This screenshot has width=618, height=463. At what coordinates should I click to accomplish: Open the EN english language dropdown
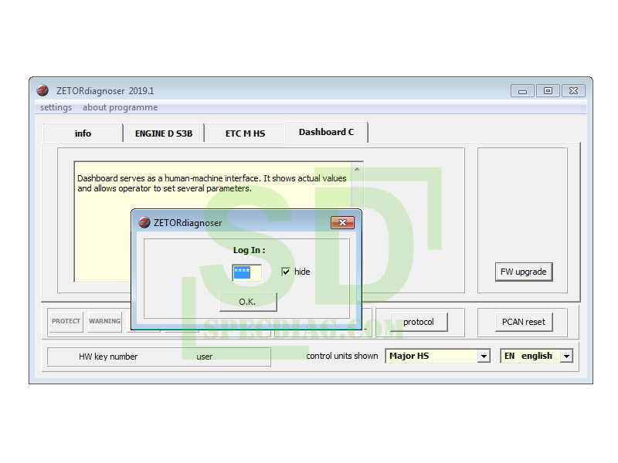click(x=566, y=357)
